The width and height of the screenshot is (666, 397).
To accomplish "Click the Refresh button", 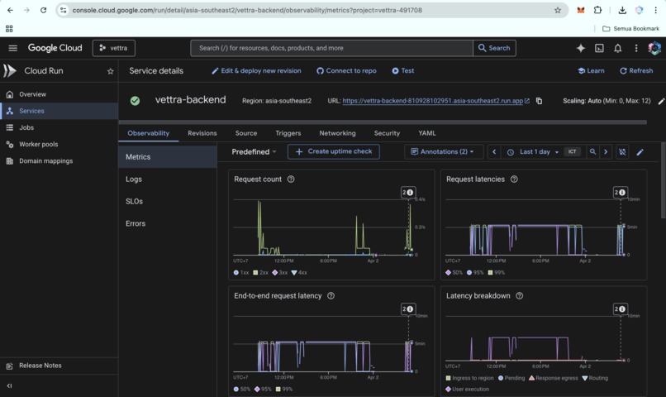I will pyautogui.click(x=636, y=71).
